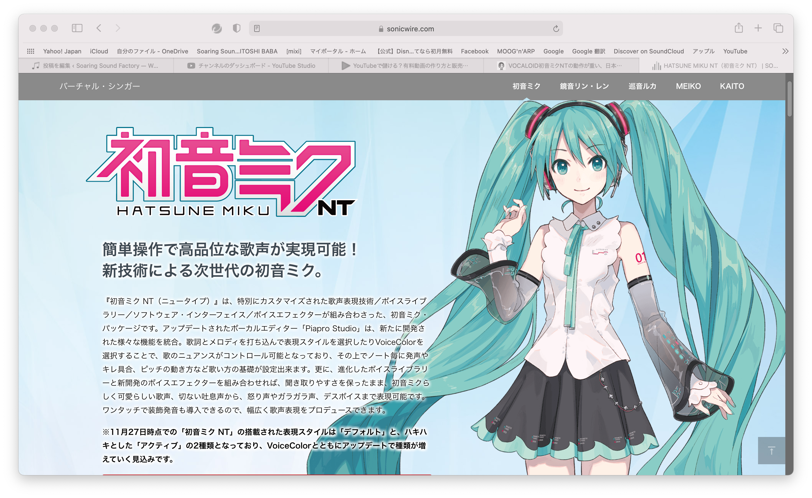
Task: Open Discover on SoundCloud bookmark
Action: 649,51
